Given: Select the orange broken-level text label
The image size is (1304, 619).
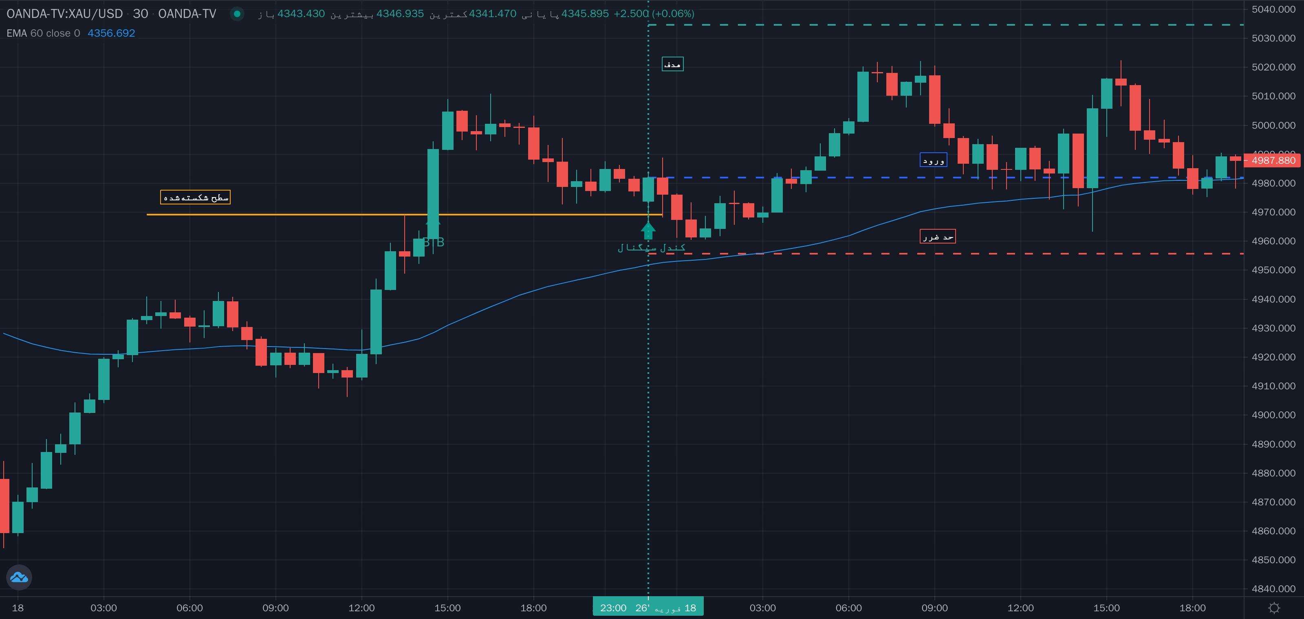Looking at the screenshot, I should 196,197.
